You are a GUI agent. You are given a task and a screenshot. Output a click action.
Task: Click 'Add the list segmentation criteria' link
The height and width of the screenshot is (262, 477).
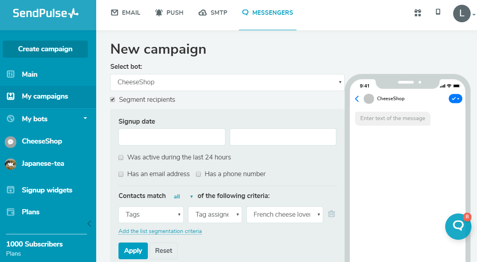[160, 231]
